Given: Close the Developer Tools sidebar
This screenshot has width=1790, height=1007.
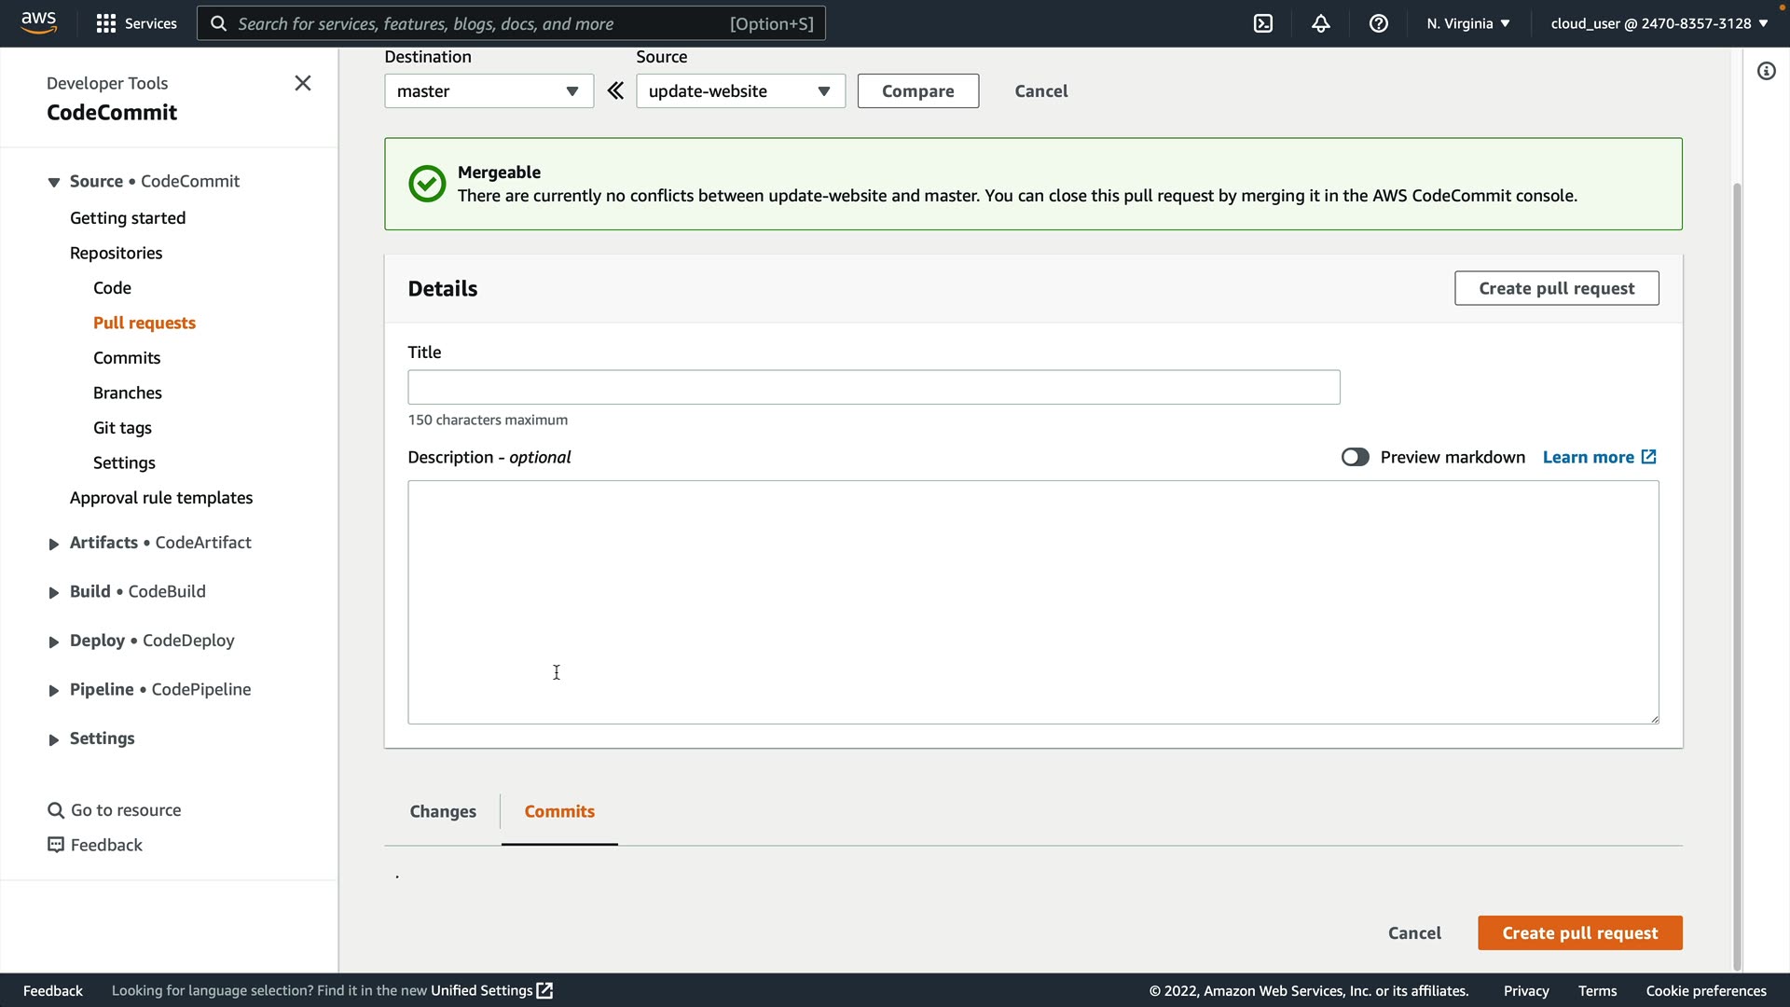Looking at the screenshot, I should 303,83.
